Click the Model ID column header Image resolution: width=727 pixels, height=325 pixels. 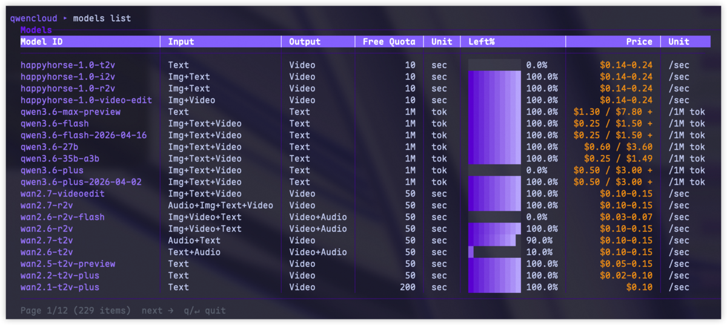[42, 42]
